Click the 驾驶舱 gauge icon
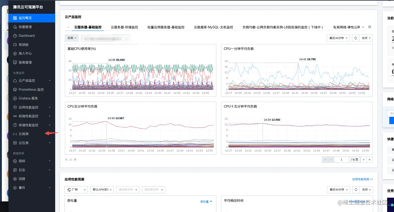Screen dimensions: 394x212 tap(15, 45)
